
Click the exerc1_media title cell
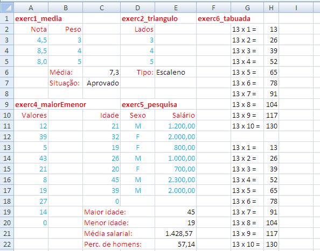click(31, 18)
